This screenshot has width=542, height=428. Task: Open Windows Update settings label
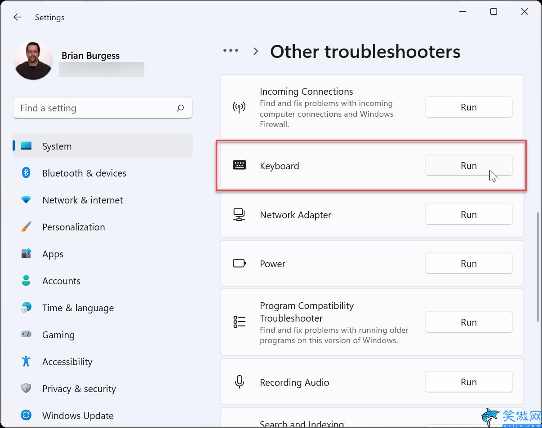tap(78, 416)
